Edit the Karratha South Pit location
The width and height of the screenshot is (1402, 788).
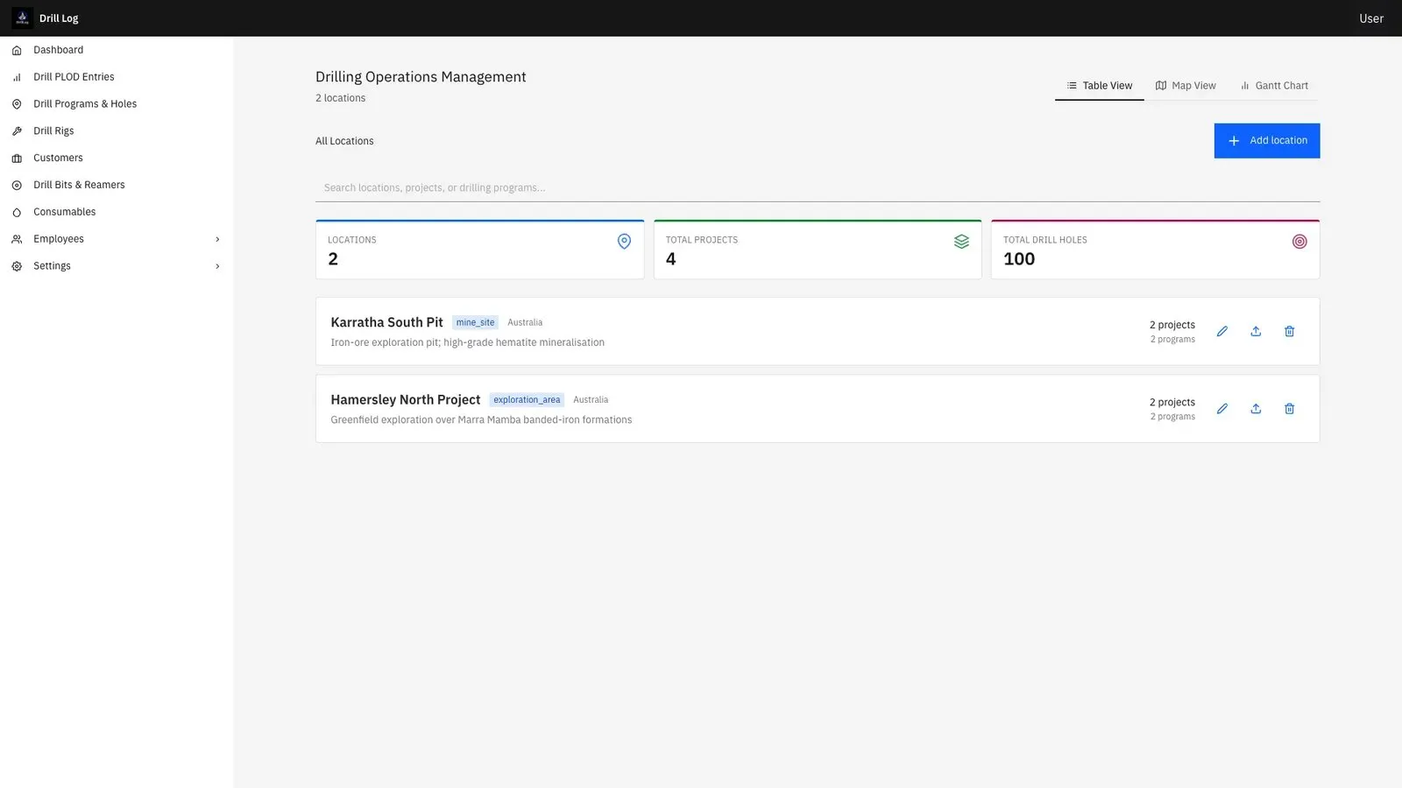click(1222, 331)
